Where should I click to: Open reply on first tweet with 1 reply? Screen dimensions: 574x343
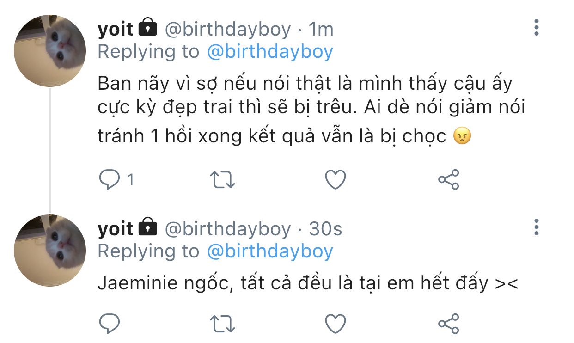pyautogui.click(x=110, y=180)
